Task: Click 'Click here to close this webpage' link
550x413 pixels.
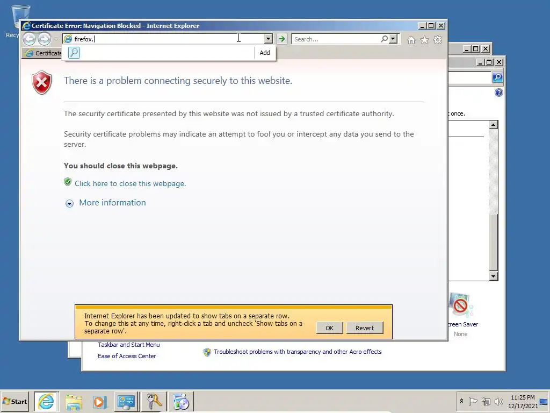Action: click(x=130, y=183)
